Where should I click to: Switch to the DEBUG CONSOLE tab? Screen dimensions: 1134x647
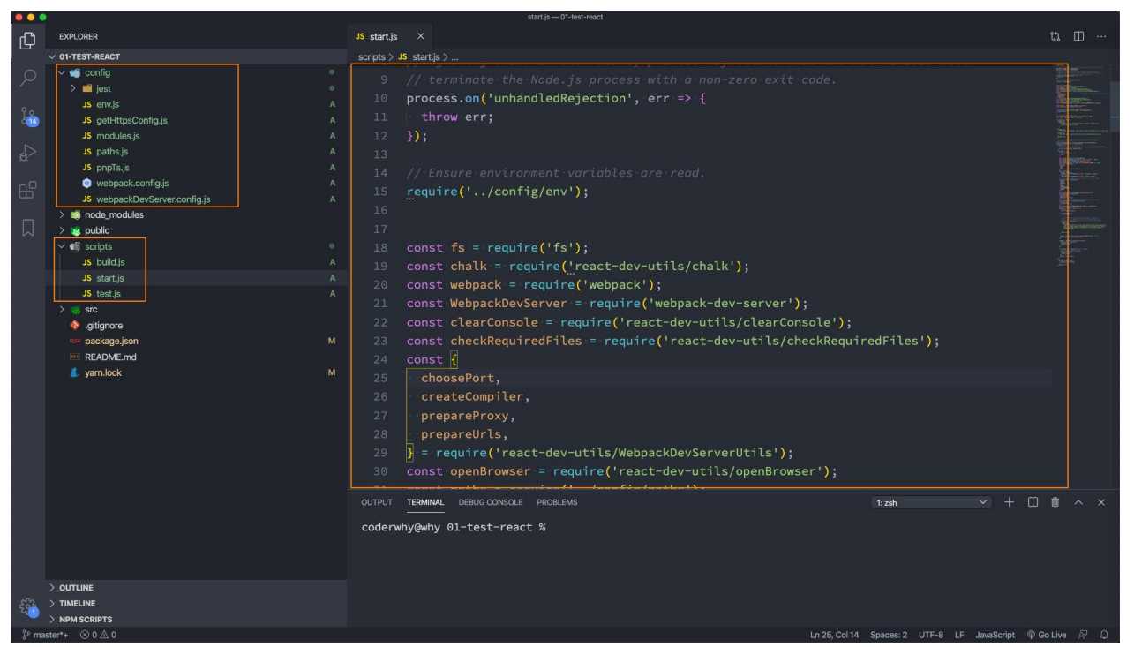[x=491, y=502]
